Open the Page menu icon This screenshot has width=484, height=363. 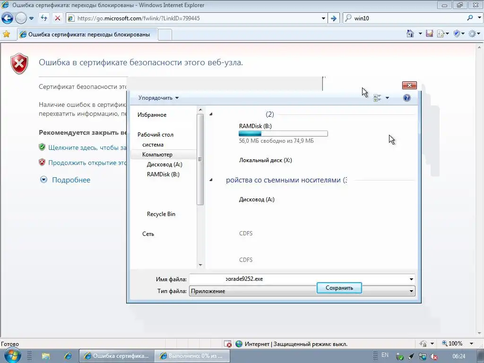click(442, 34)
